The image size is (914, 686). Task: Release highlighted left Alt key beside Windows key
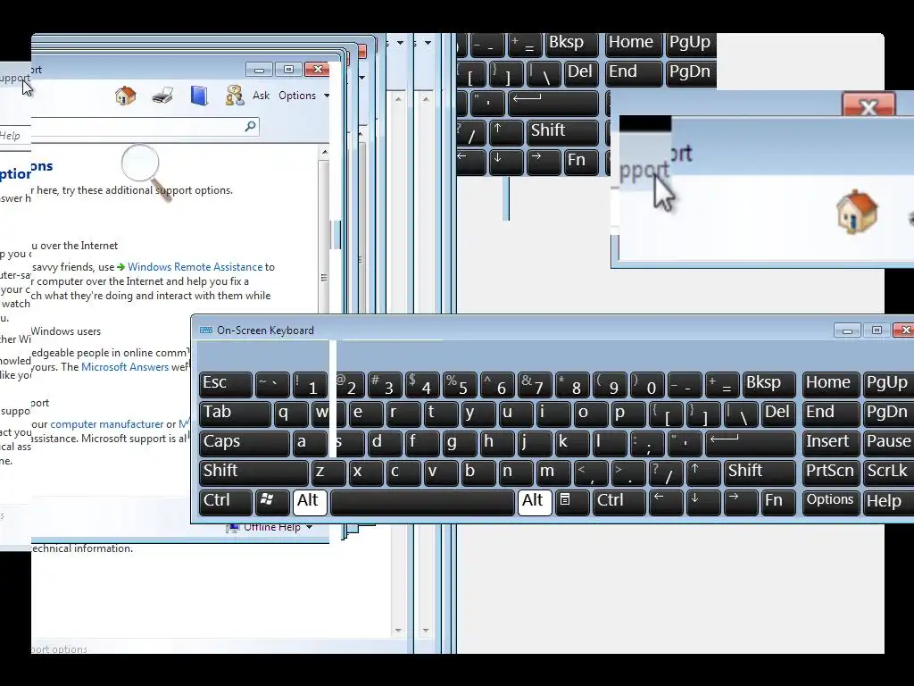[x=310, y=502]
